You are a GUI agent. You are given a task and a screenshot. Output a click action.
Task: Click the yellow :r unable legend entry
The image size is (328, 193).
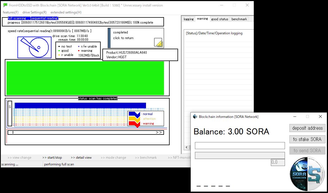(66, 55)
